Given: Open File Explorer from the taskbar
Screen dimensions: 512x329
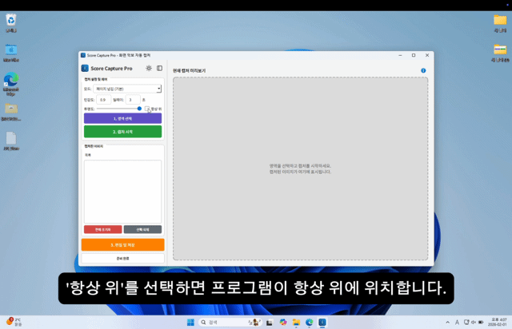Looking at the screenshot, I should click(296, 322).
